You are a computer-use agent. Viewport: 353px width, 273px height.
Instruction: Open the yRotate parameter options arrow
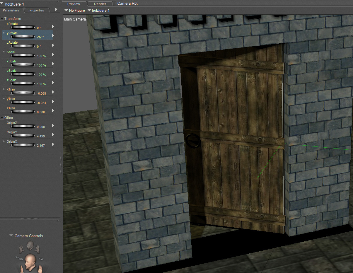[53, 36]
